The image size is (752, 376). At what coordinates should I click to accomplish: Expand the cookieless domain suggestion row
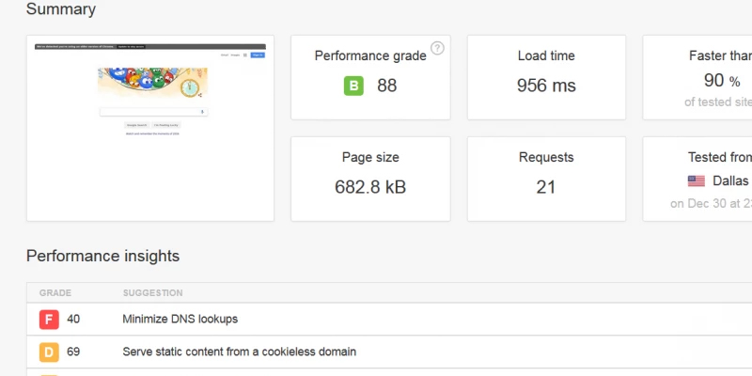click(x=239, y=352)
